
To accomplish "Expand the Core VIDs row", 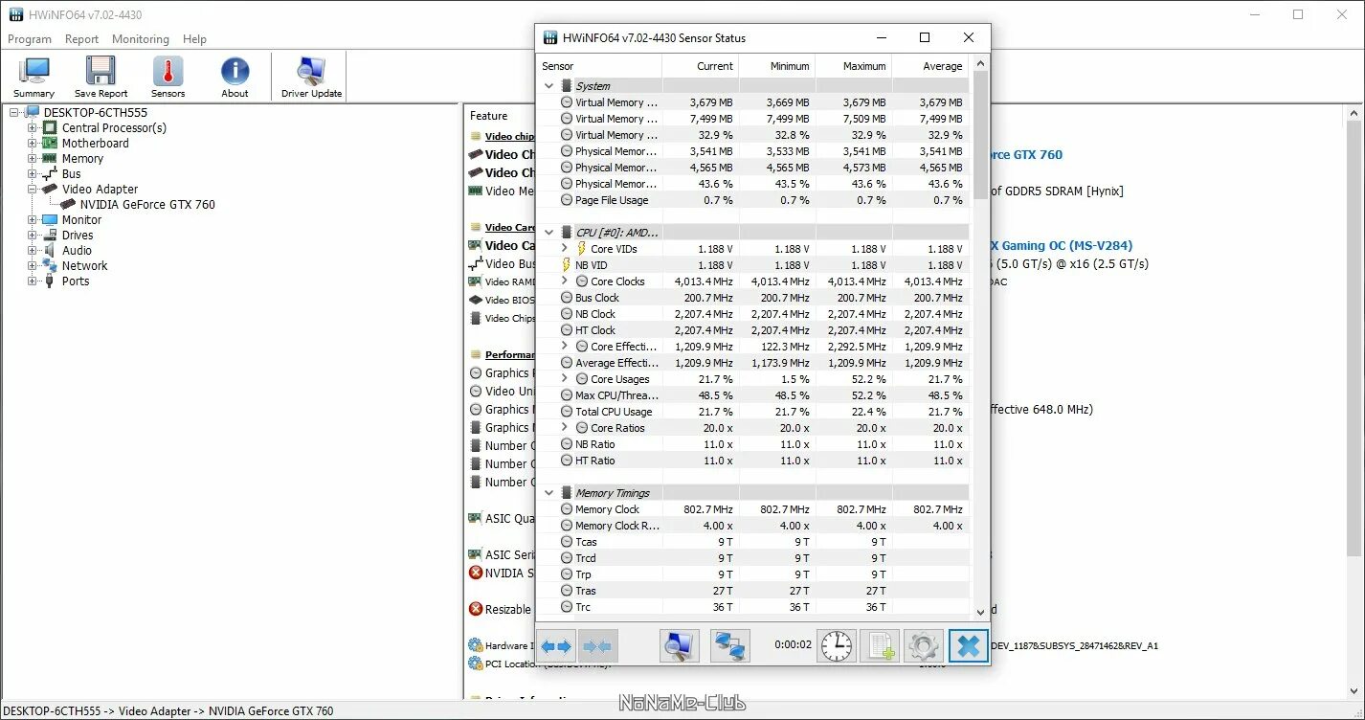I will [x=565, y=249].
